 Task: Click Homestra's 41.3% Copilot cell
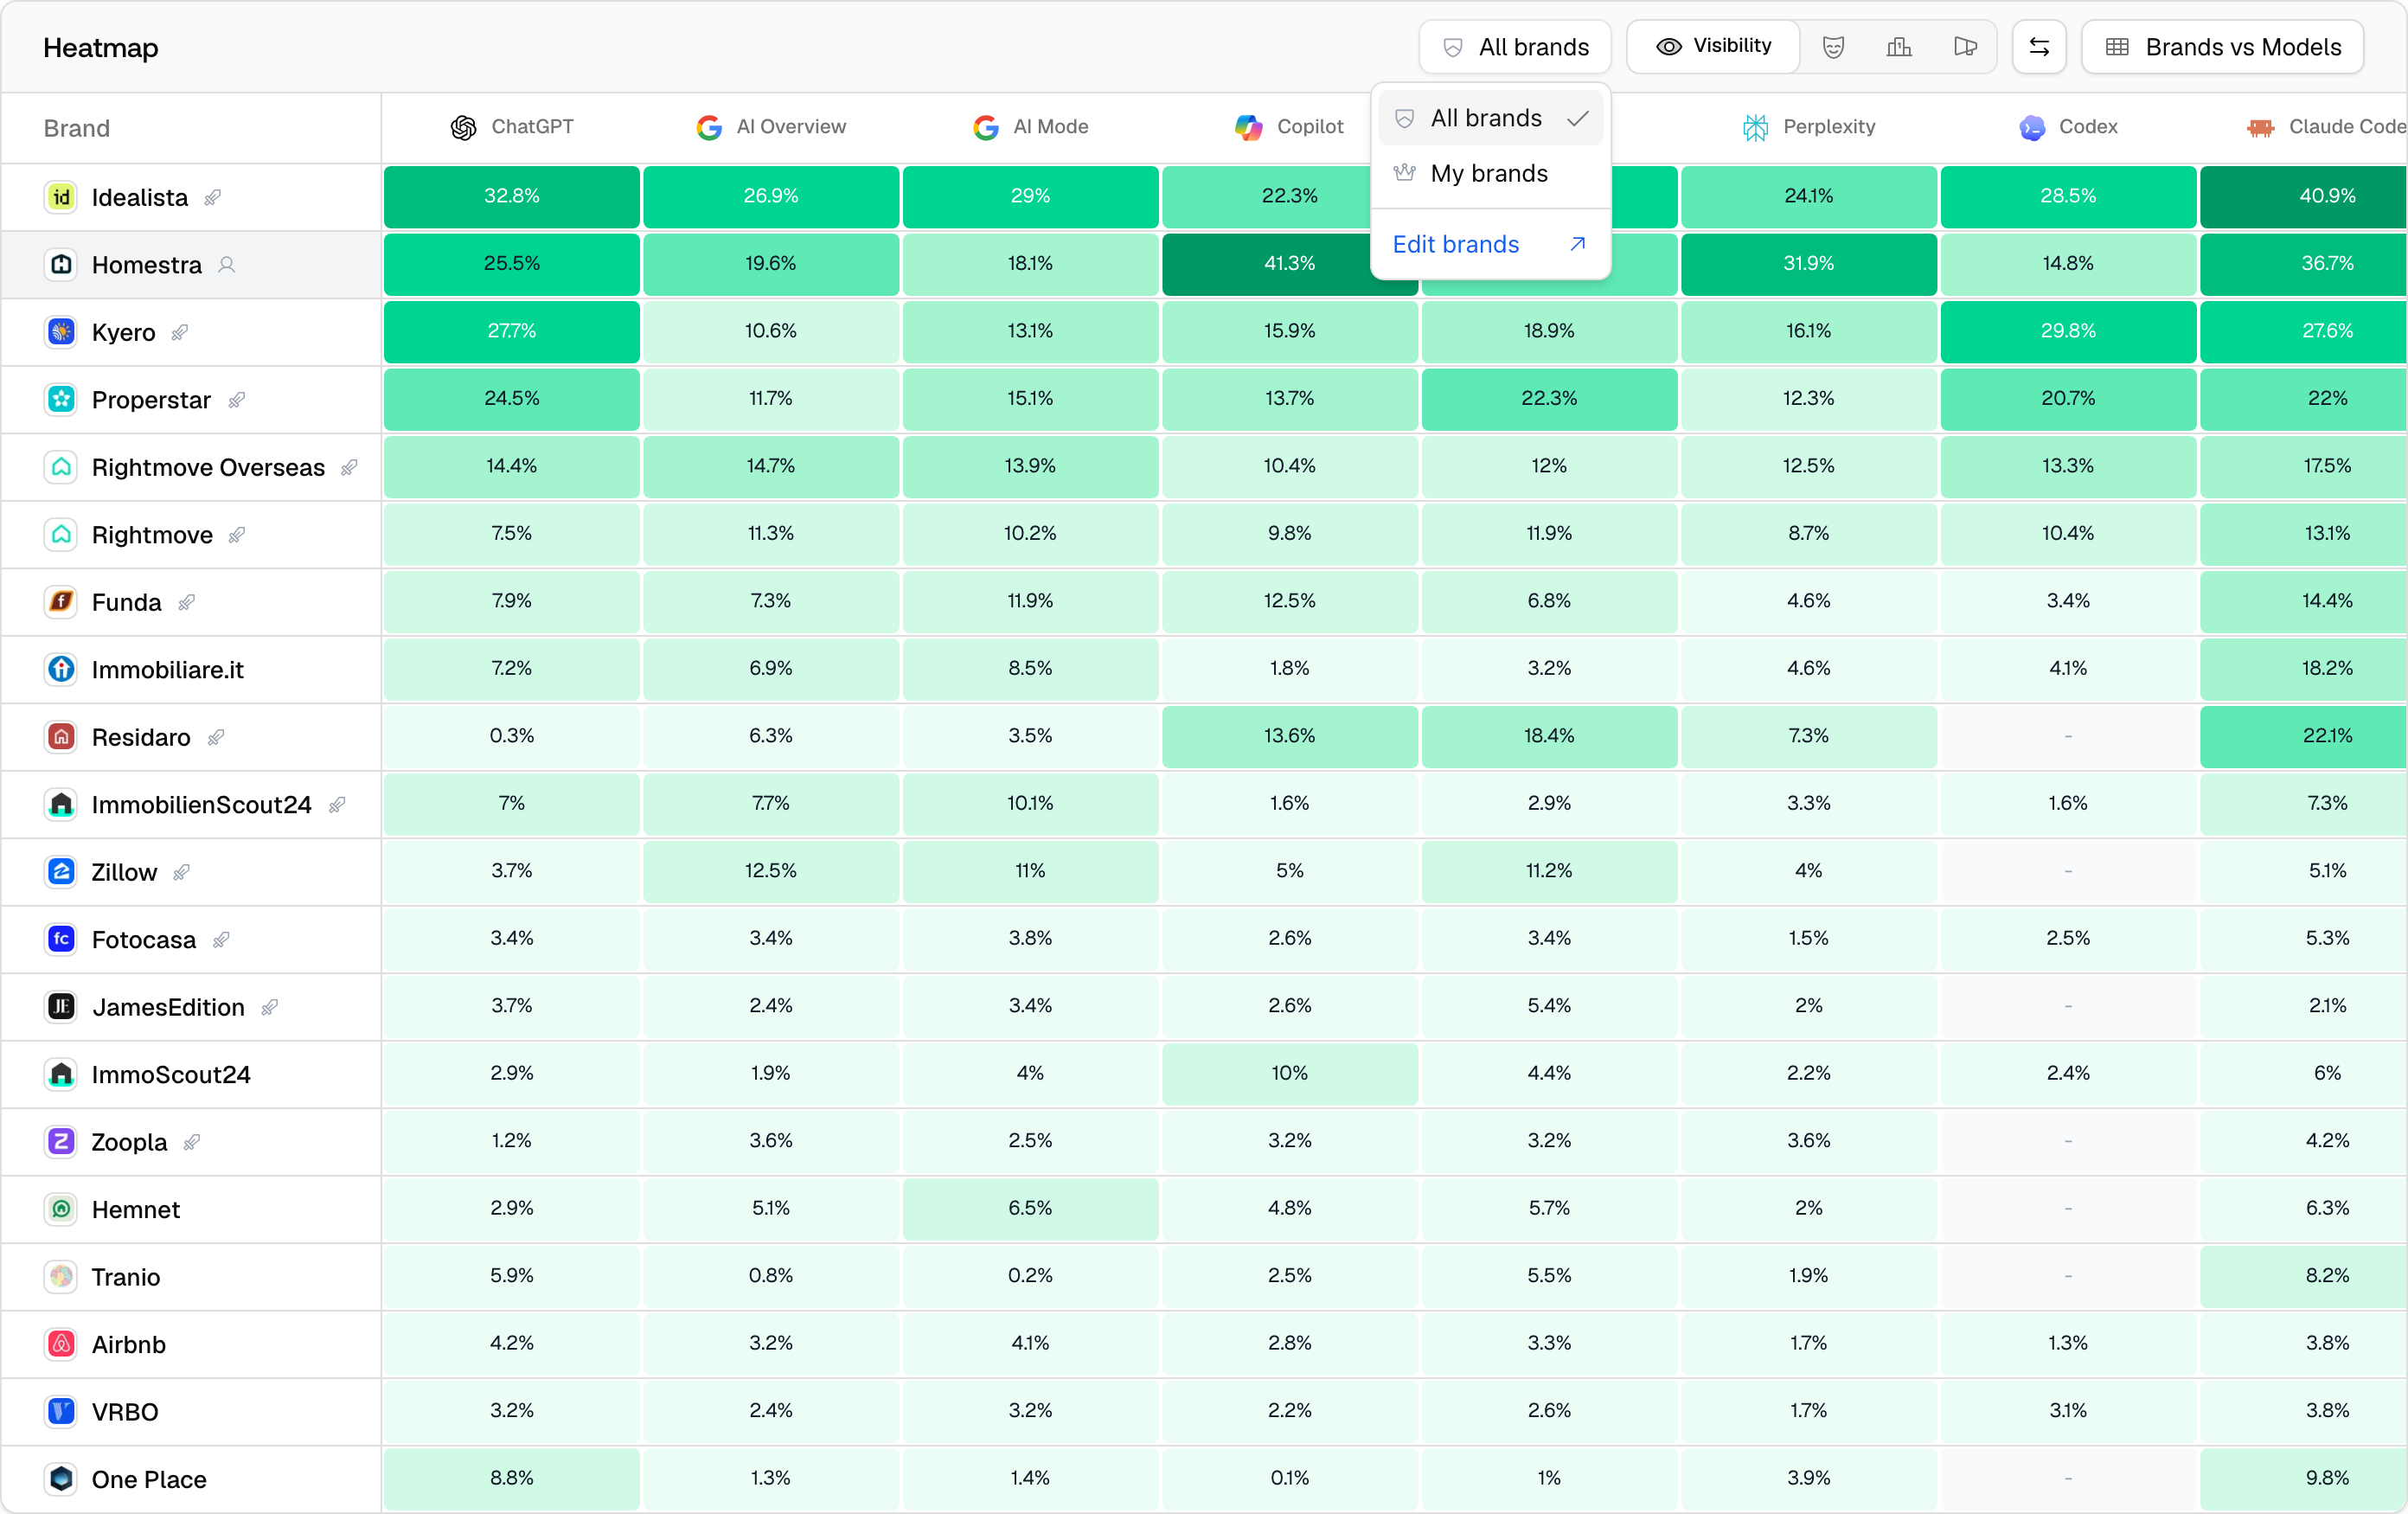point(1290,264)
